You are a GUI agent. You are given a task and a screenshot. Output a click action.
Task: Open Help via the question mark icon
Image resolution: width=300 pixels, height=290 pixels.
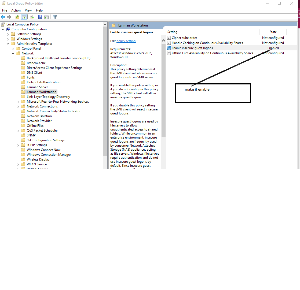coord(40,17)
